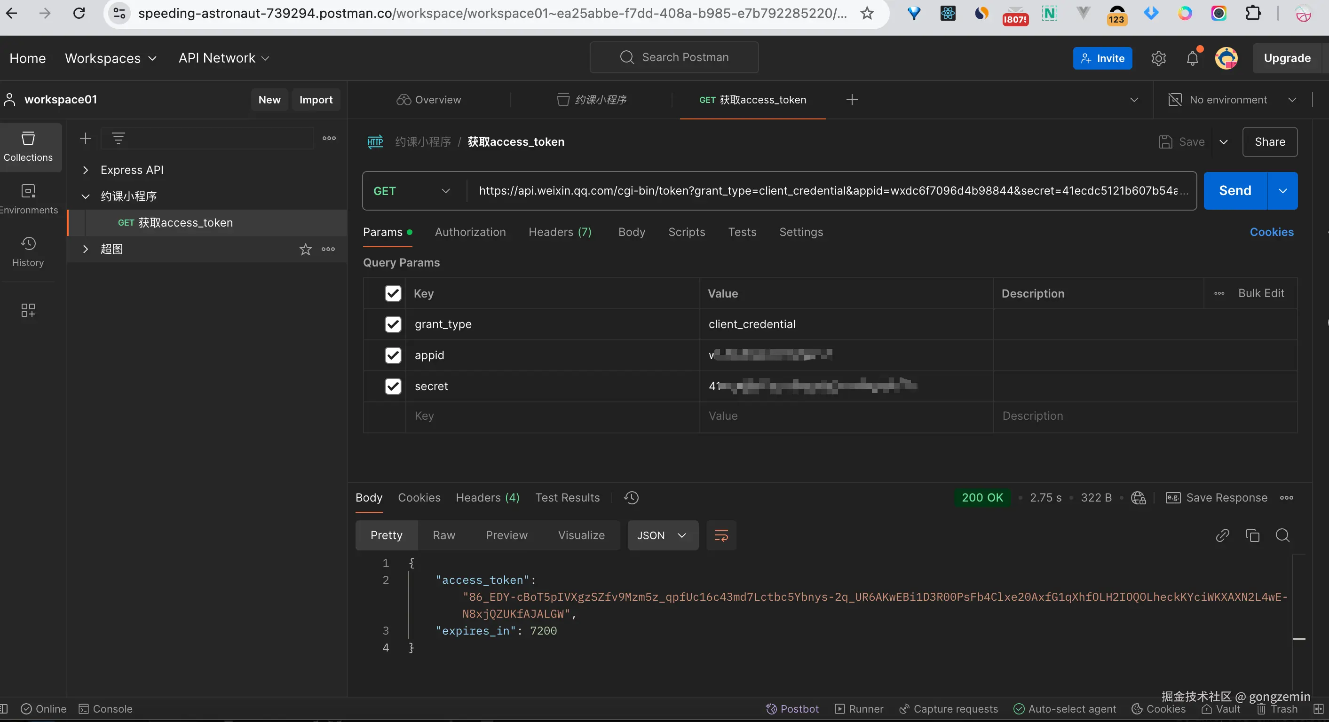Viewport: 1329px width, 722px height.
Task: Click plus icon to create new collection
Action: point(86,138)
